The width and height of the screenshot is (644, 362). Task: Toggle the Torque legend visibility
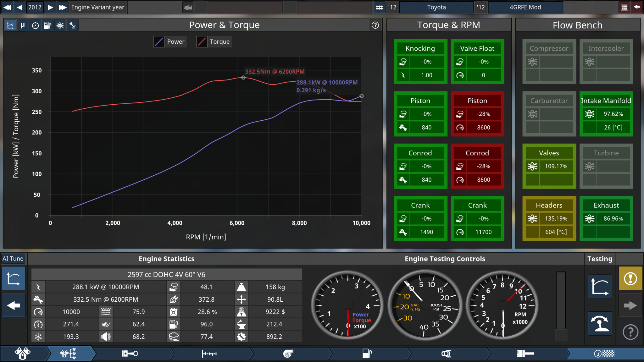coord(202,42)
